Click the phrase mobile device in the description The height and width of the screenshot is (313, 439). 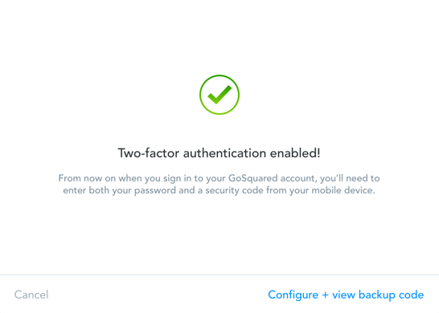click(x=343, y=190)
